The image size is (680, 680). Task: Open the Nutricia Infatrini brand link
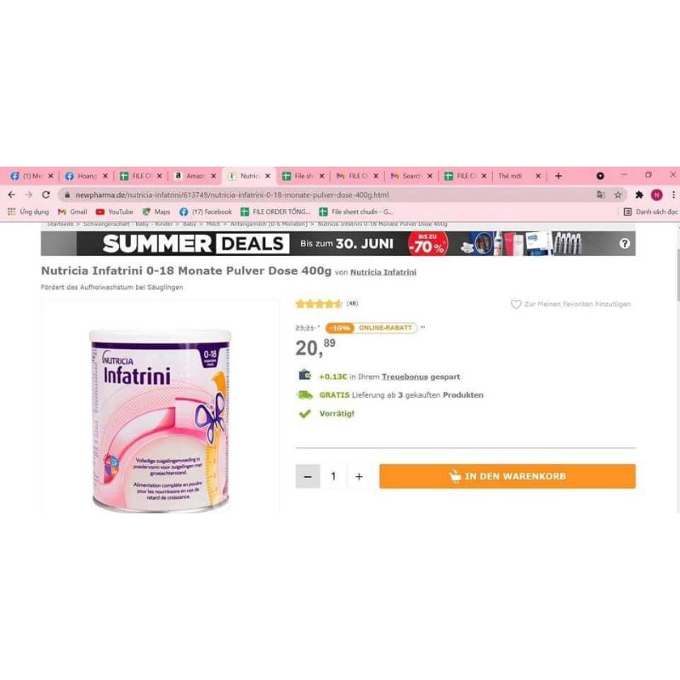click(x=383, y=272)
